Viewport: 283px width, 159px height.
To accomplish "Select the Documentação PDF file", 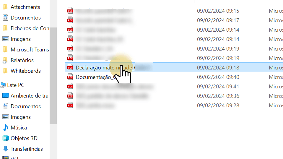I will [174, 77].
